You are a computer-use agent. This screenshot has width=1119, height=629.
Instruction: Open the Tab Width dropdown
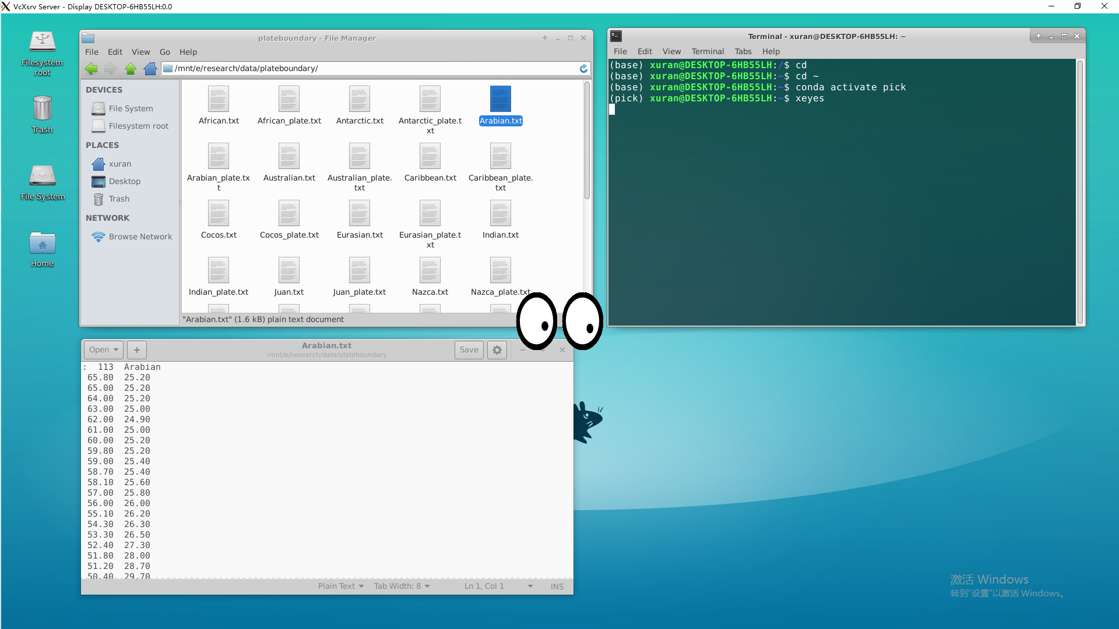tap(402, 586)
